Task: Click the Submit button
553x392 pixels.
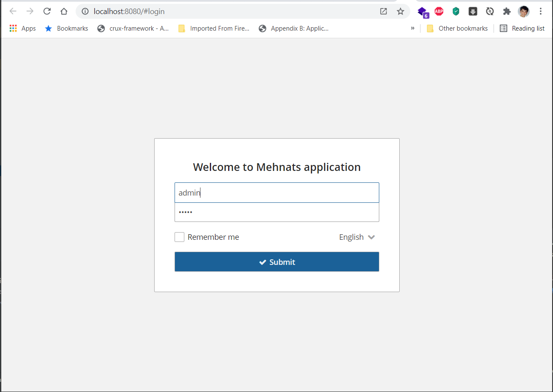Action: (277, 262)
